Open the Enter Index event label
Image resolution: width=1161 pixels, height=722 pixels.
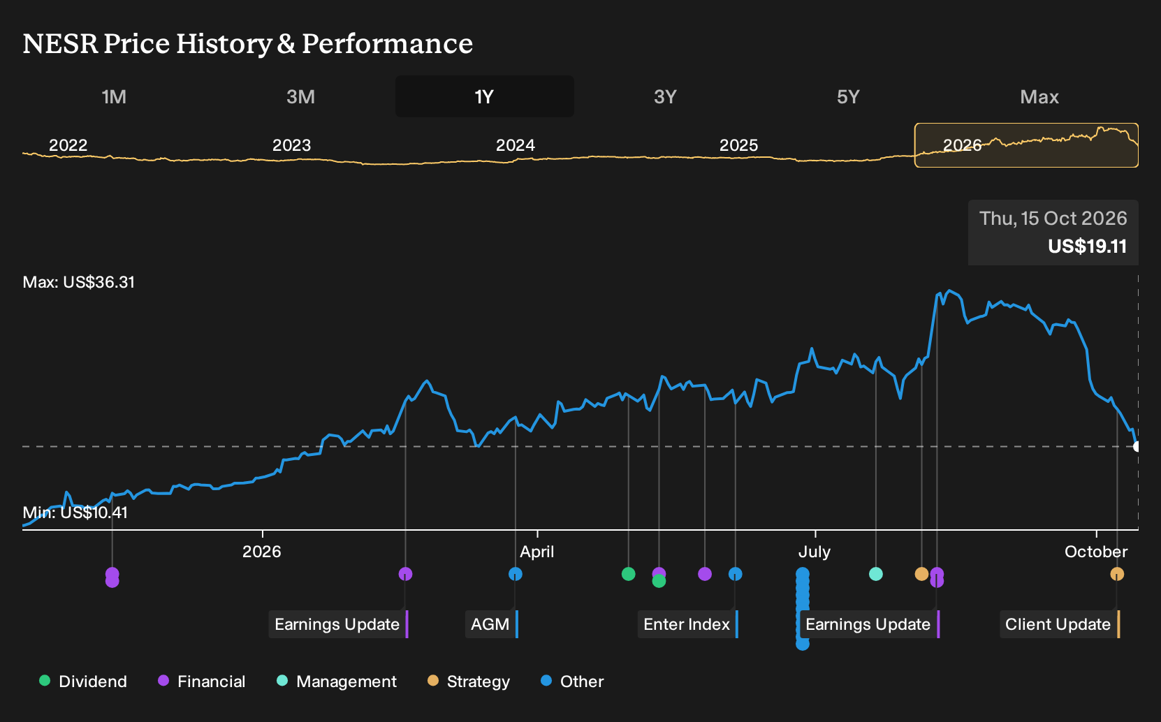(x=688, y=624)
